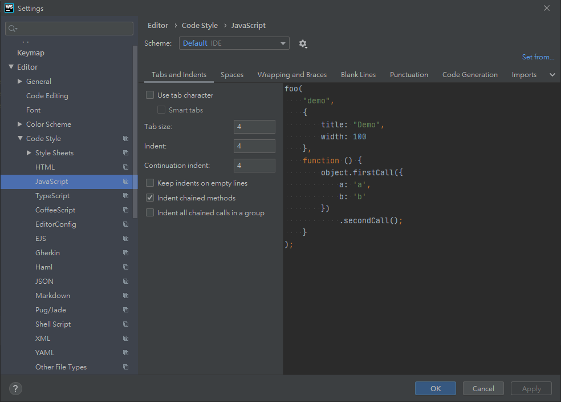Viewport: 561px width, 402px height.
Task: Show hidden tabs with the chevron
Action: pos(552,75)
